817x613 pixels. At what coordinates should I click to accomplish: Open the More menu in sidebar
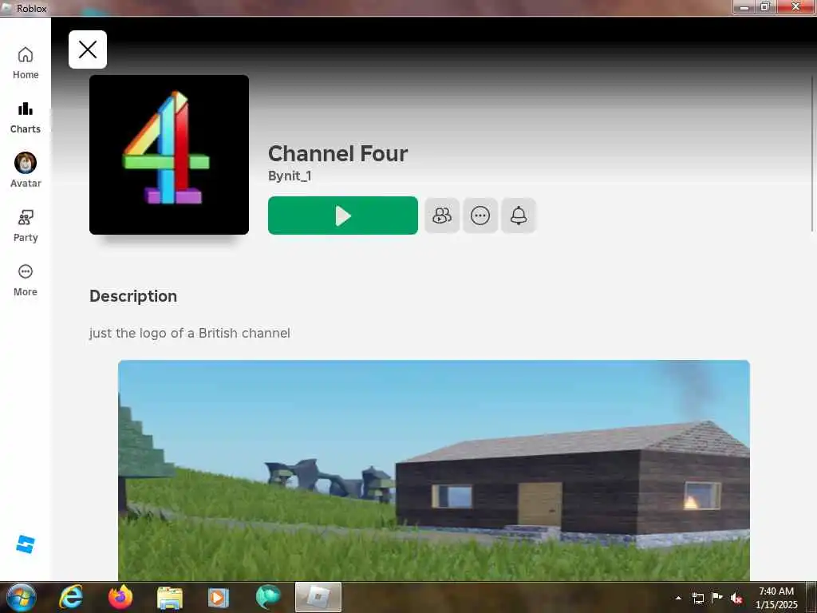click(25, 280)
